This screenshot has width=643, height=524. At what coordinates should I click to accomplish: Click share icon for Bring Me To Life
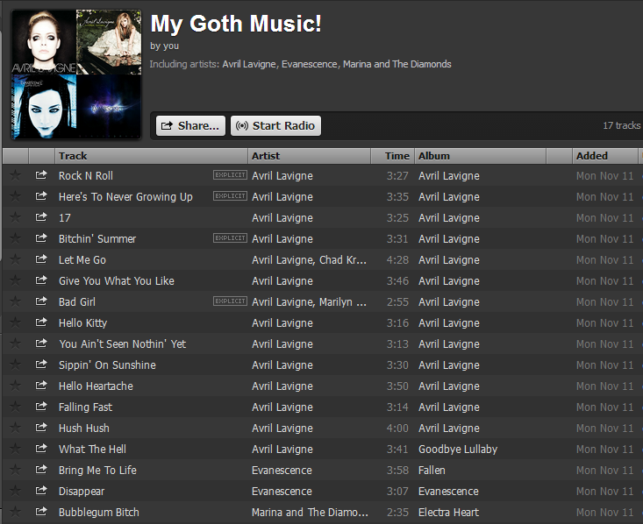41,469
